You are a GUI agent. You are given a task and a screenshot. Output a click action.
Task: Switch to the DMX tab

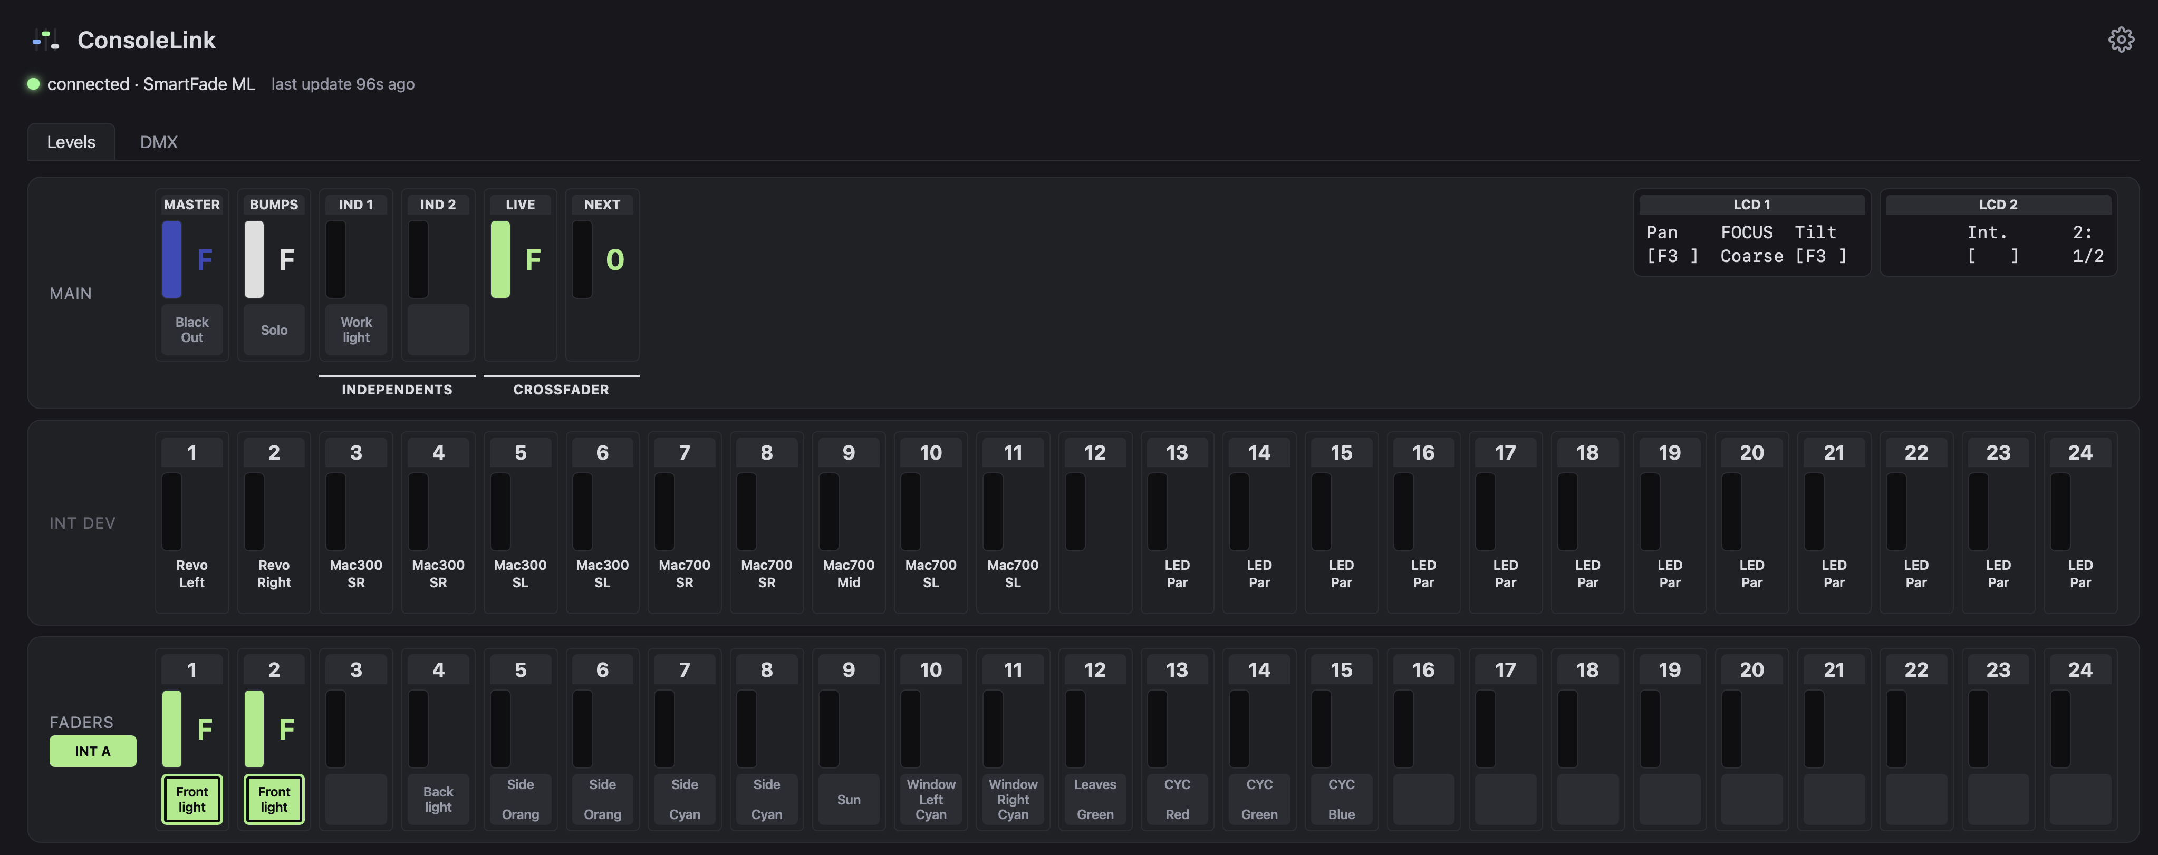pos(158,141)
